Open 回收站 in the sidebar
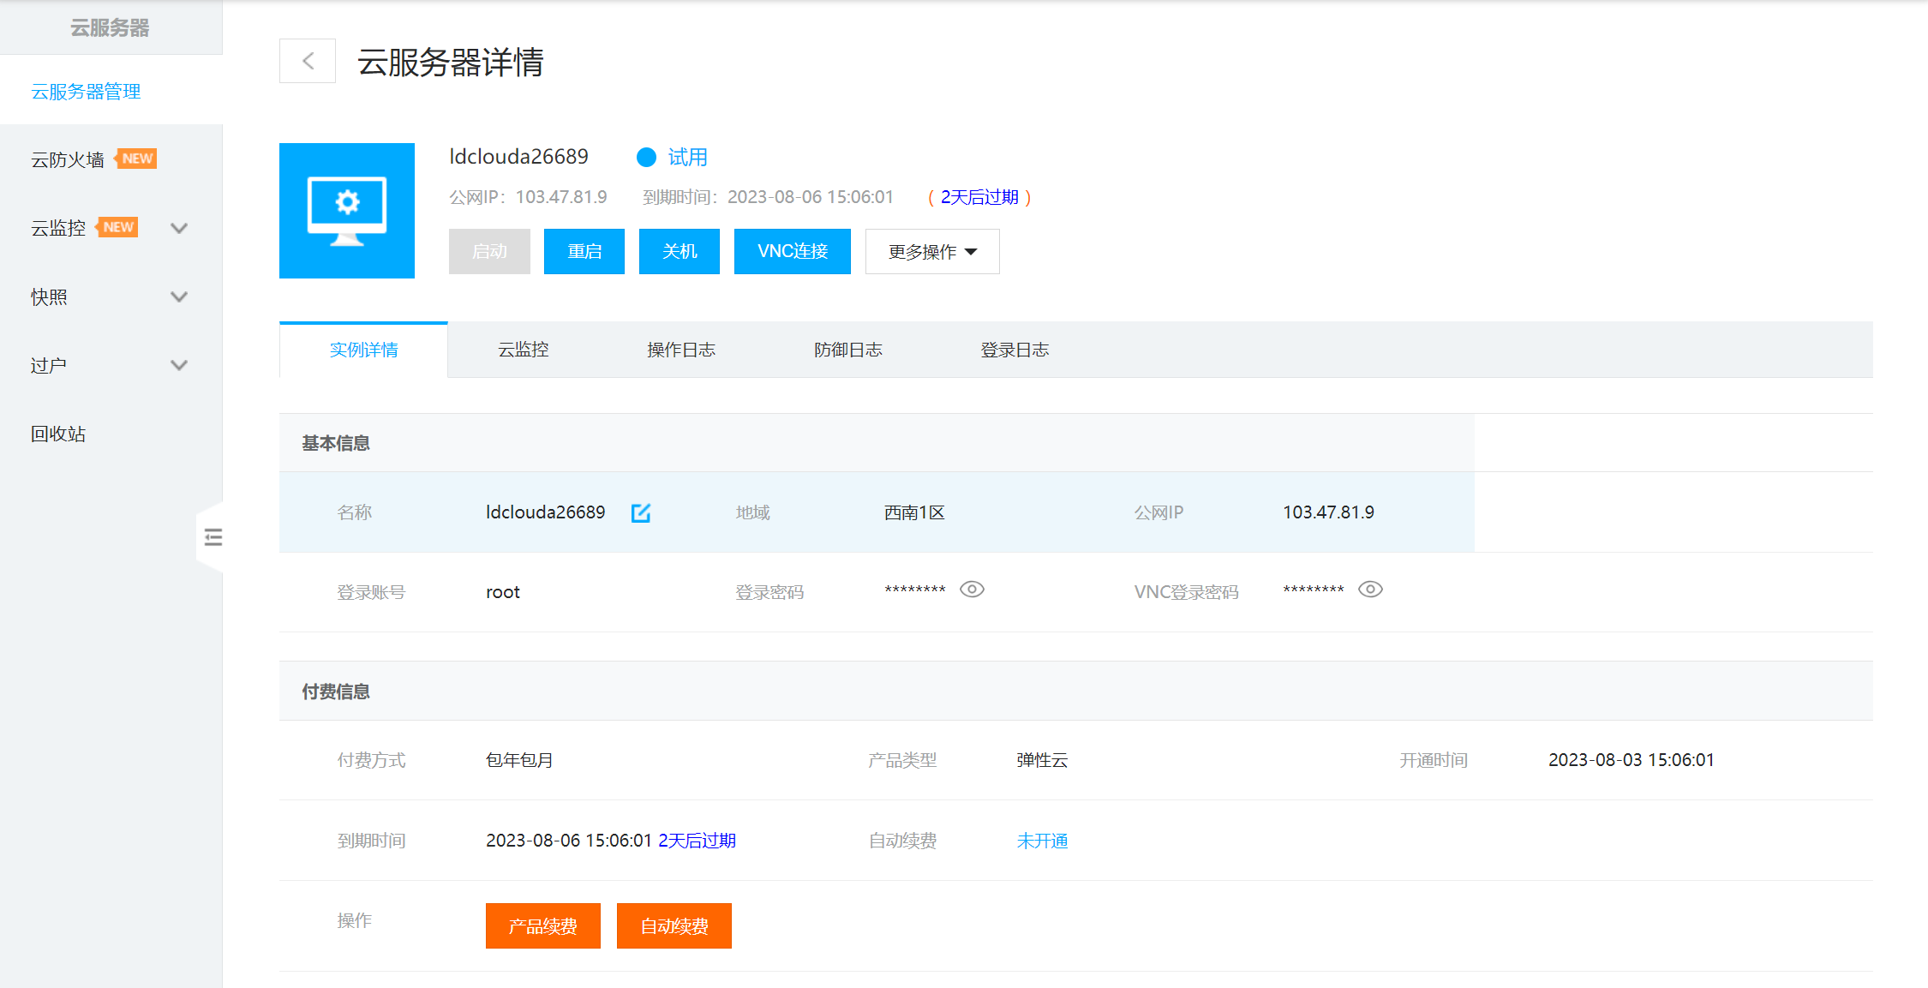1928x988 pixels. tap(58, 434)
